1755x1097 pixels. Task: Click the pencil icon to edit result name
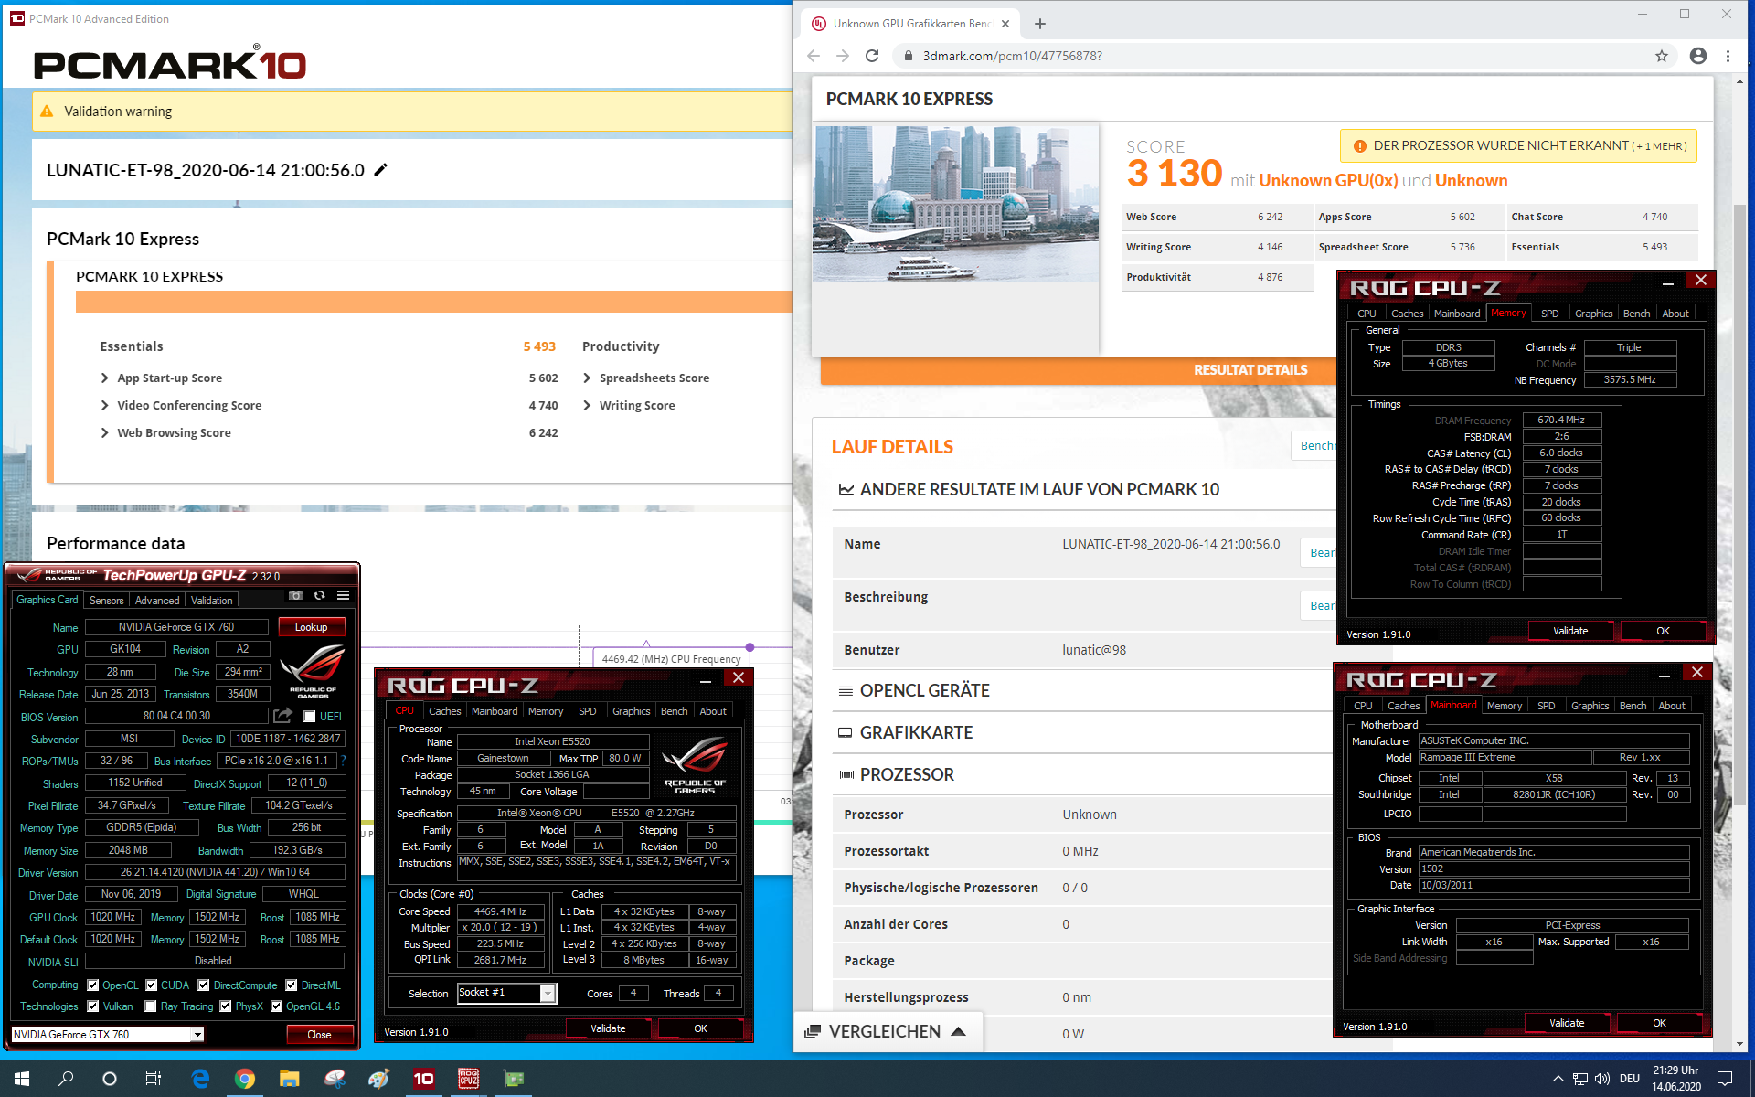pyautogui.click(x=381, y=169)
